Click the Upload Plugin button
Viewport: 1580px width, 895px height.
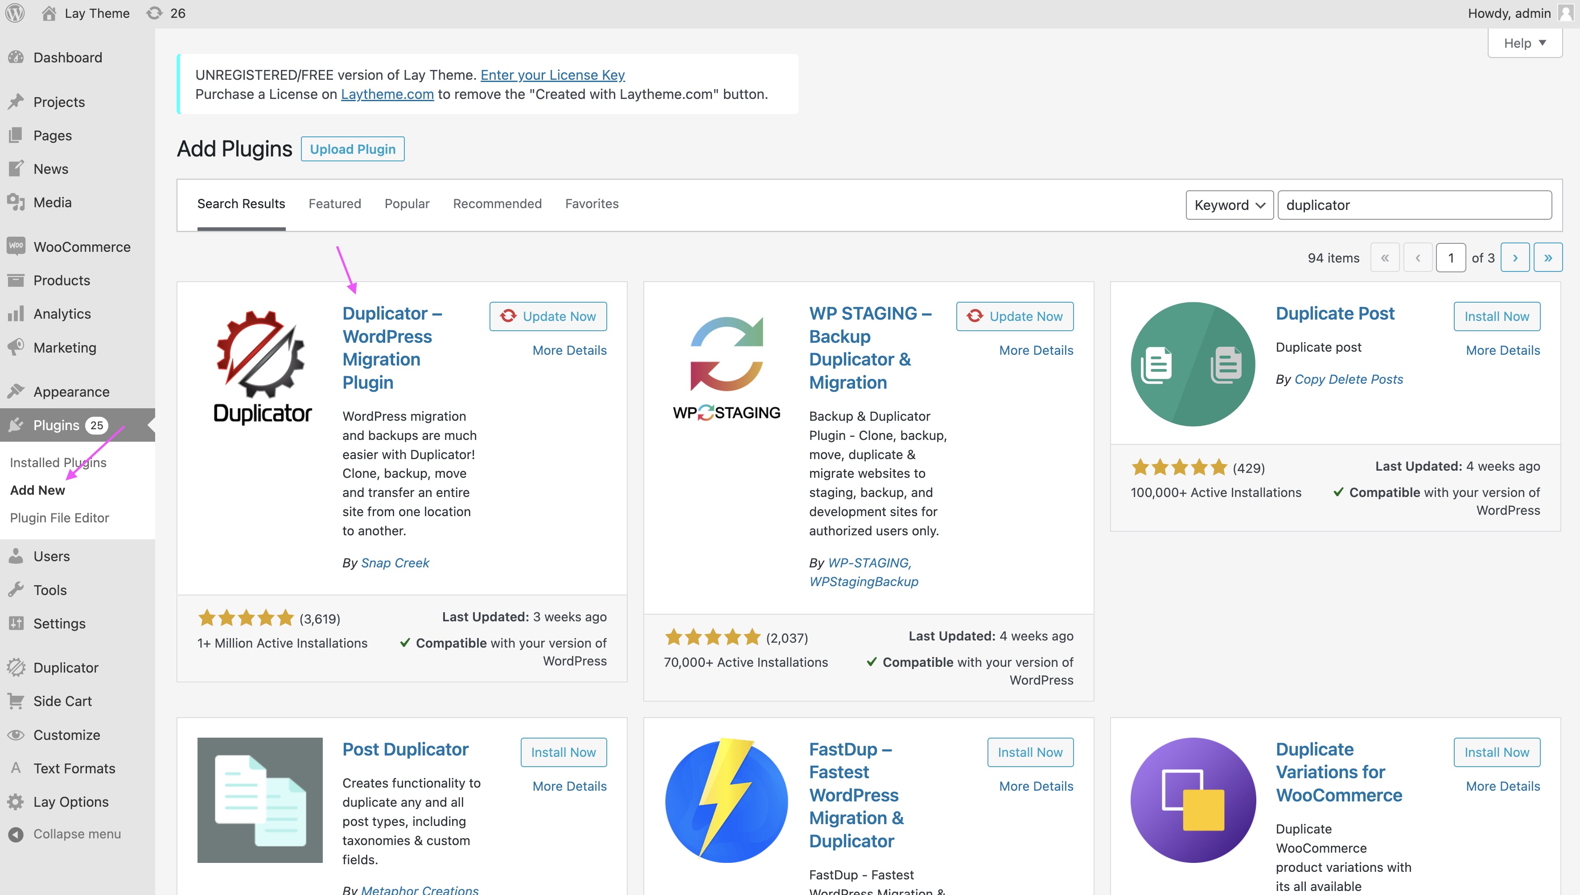point(353,149)
